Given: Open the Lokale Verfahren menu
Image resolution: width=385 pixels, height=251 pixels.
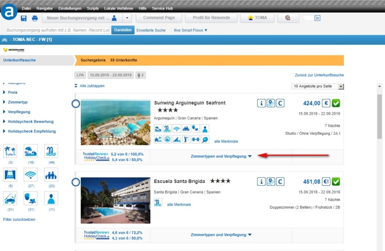Looking at the screenshot, I should 119,8.
